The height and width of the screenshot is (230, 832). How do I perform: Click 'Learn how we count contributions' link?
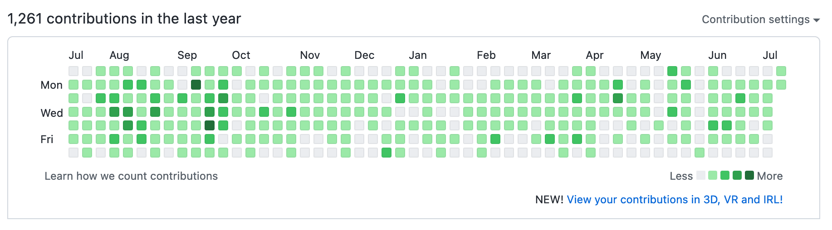131,176
